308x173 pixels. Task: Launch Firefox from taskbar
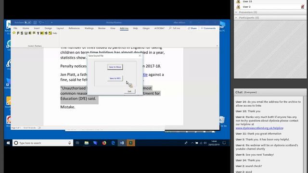coord(104,143)
